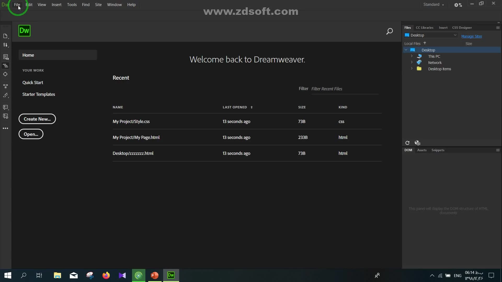Viewport: 502px width, 282px height.
Task: Click the Sync Settings gear icon
Action: [x=458, y=5]
